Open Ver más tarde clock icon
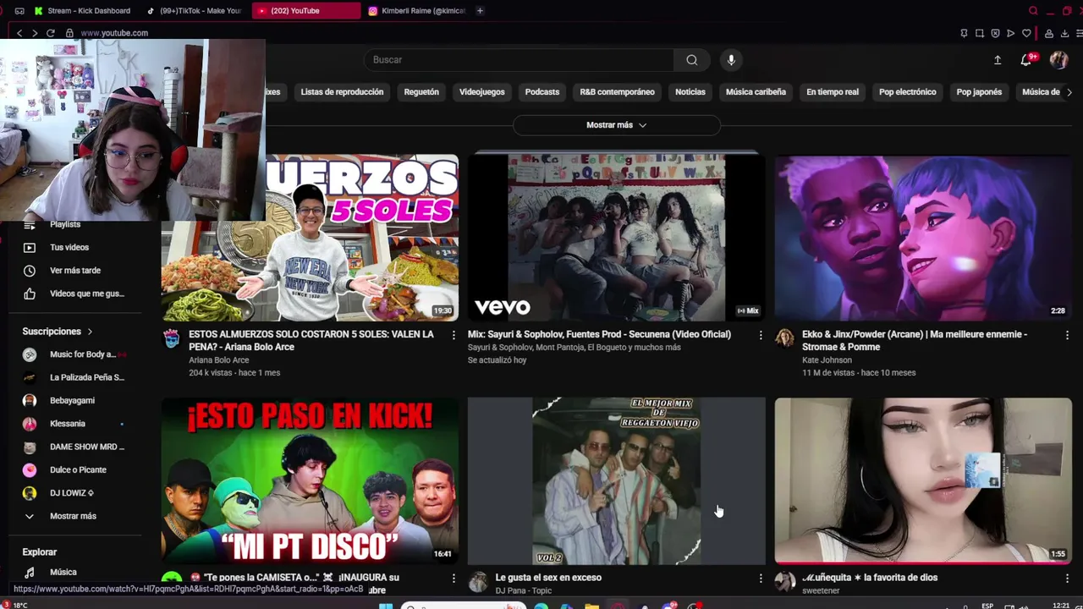Viewport: 1083px width, 609px height. [30, 271]
